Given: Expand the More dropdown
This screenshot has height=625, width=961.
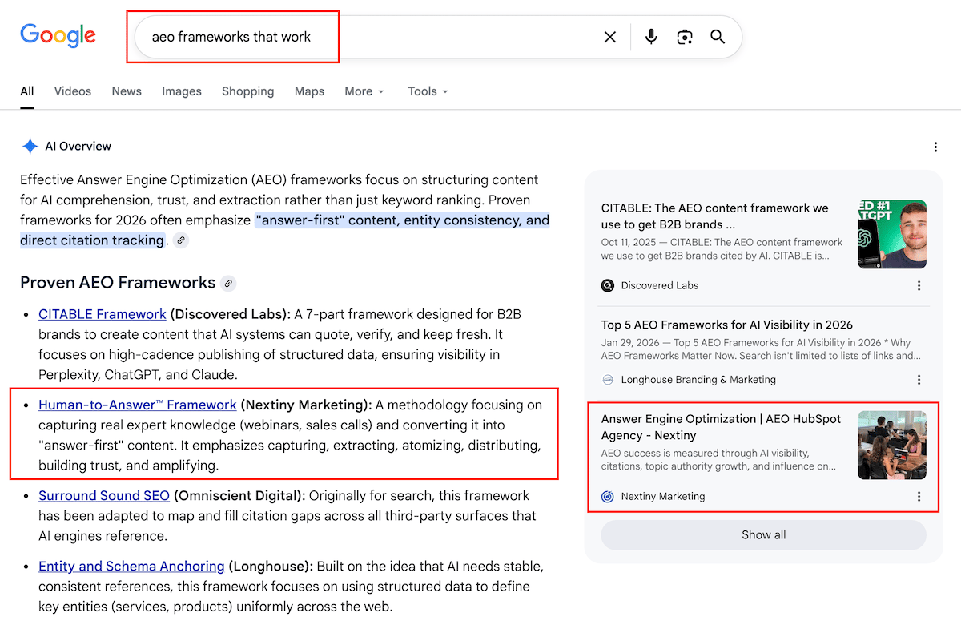Looking at the screenshot, I should (364, 91).
